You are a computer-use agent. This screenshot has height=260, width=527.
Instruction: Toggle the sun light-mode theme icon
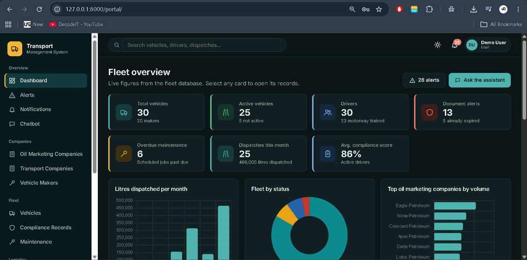437,45
